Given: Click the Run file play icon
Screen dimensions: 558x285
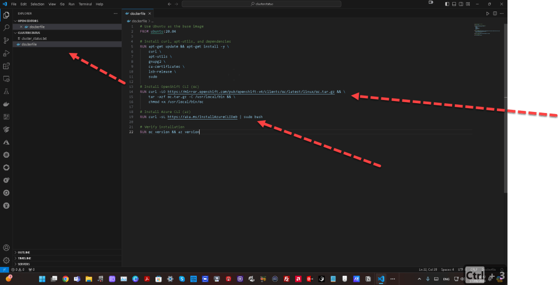Looking at the screenshot, I should click(488, 14).
